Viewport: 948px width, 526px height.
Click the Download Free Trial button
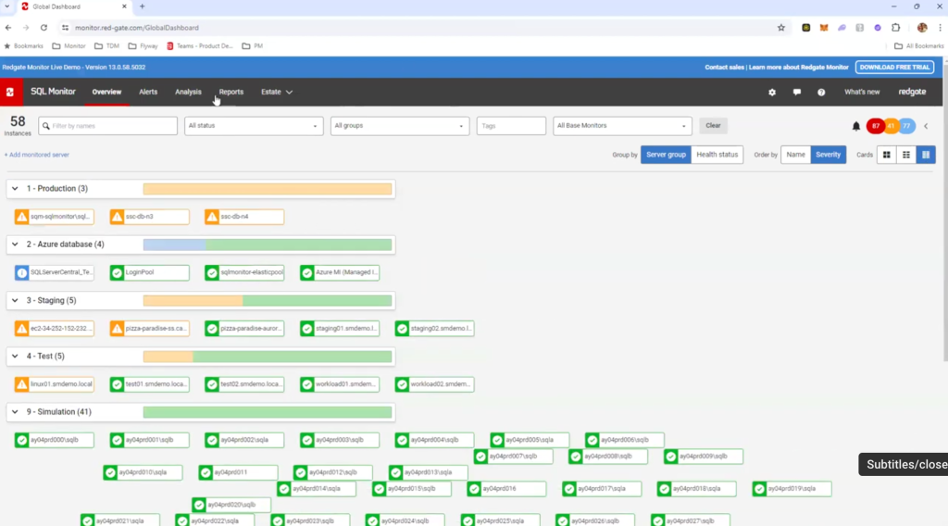coord(896,68)
